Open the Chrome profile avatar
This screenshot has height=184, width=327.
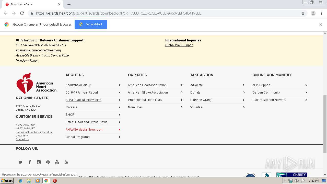click(313, 13)
